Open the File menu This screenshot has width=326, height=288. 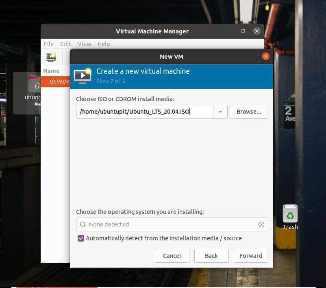point(49,44)
